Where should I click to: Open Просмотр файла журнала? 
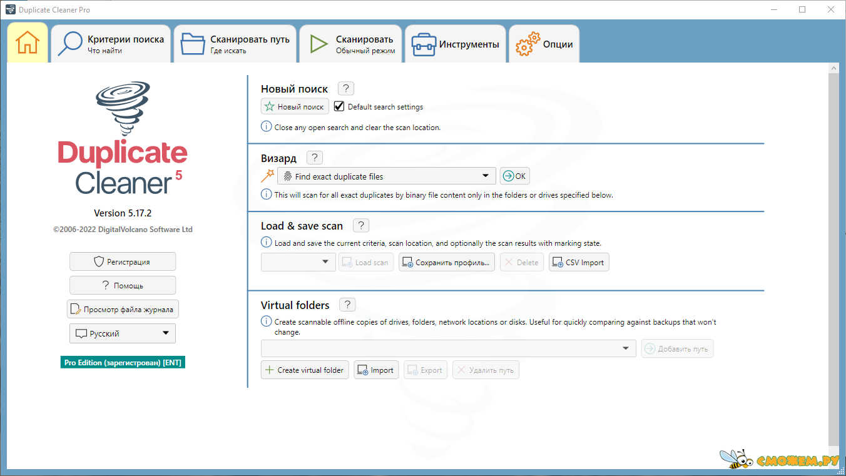123,309
